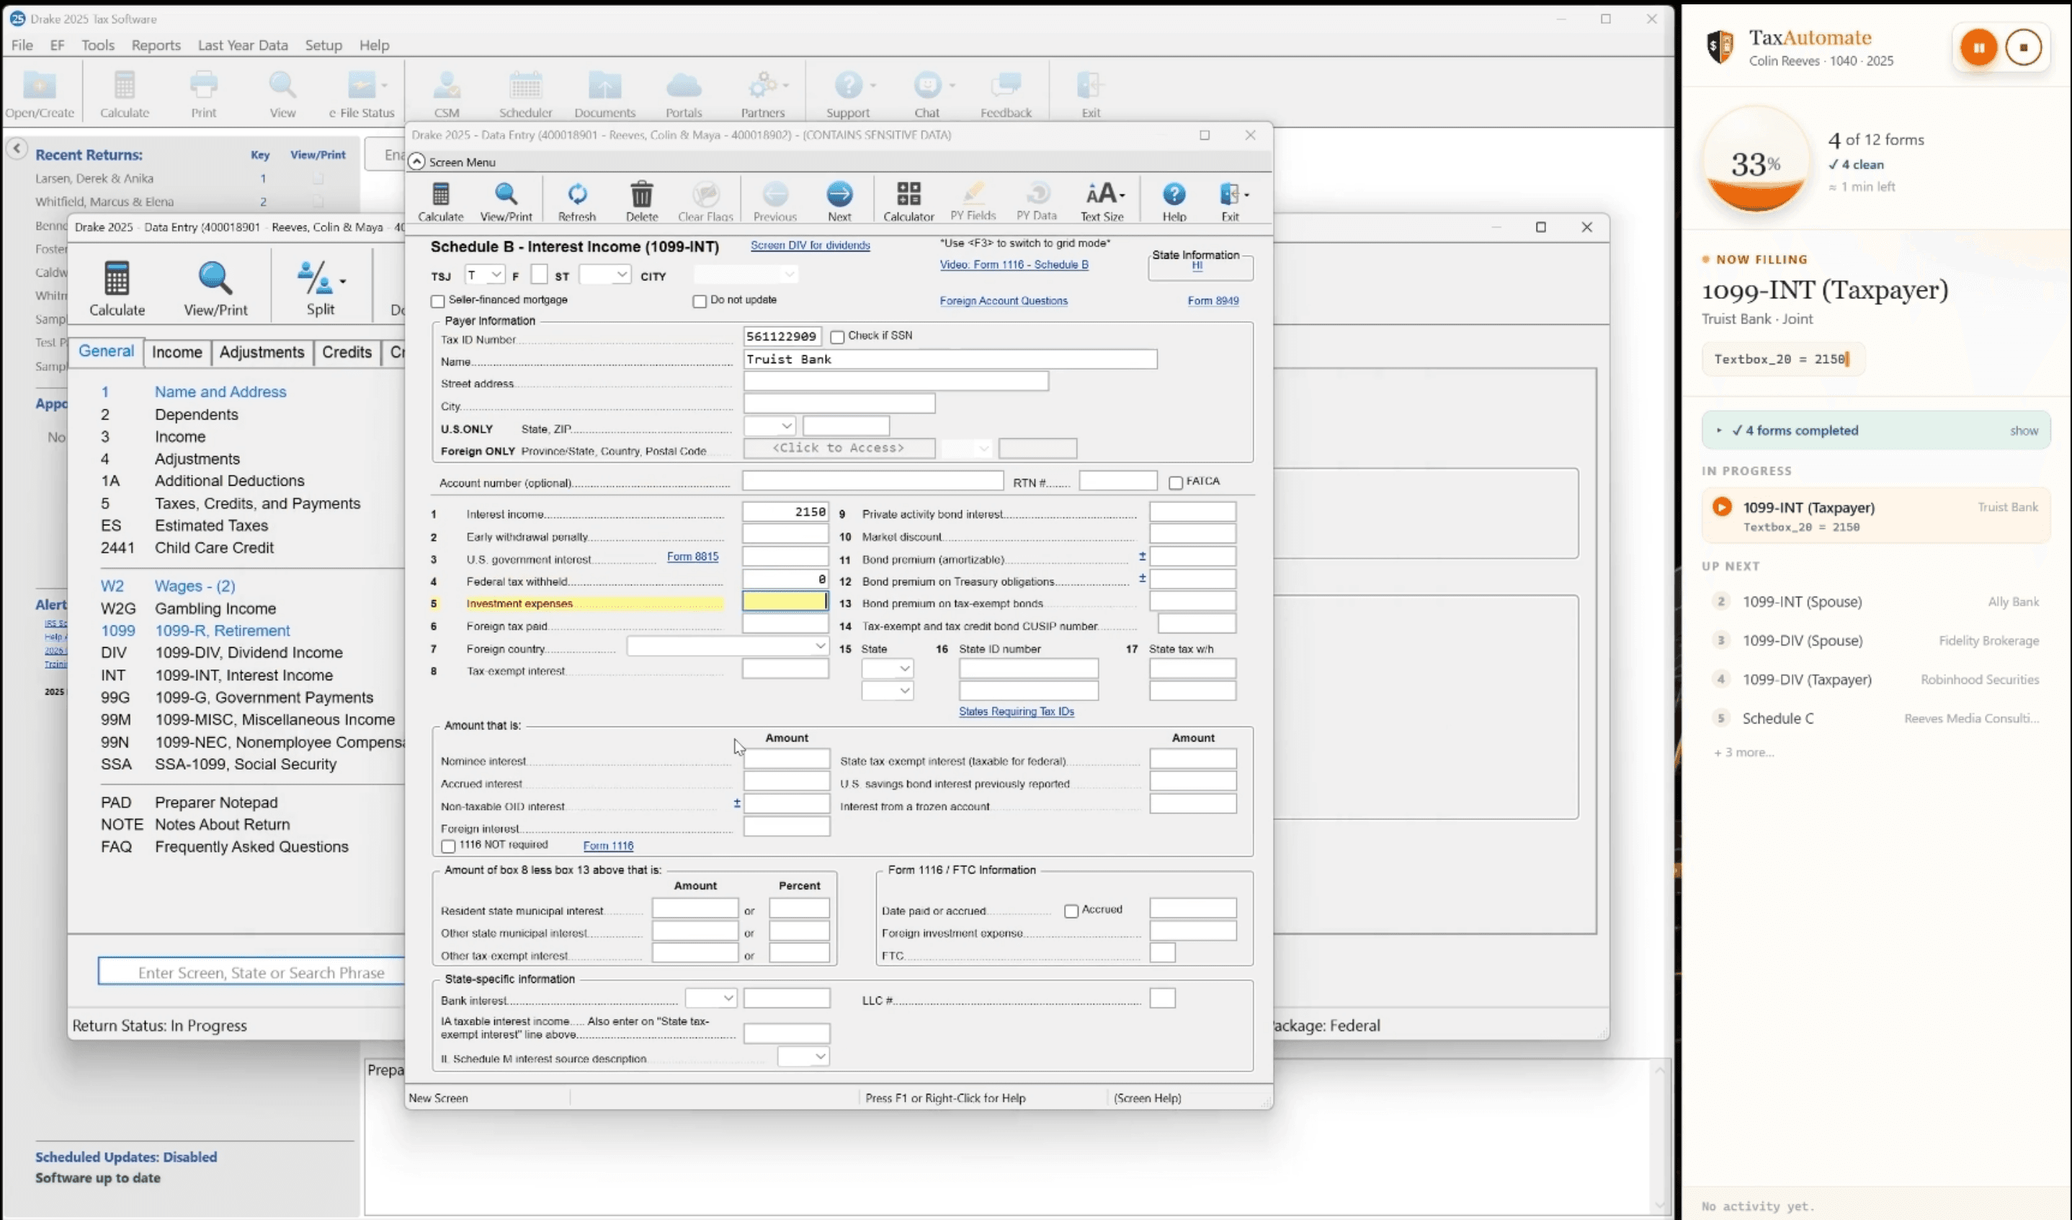Image resolution: width=2072 pixels, height=1220 pixels.
Task: Open U.S. ONLY State dropdown
Action: pos(769,426)
